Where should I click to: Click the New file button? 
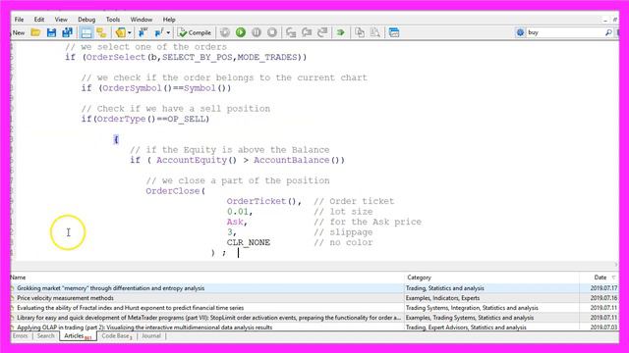pyautogui.click(x=18, y=32)
